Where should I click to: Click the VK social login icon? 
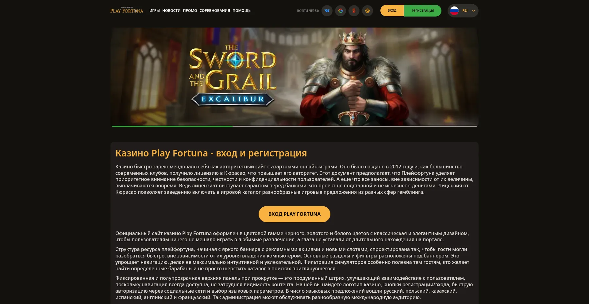coord(327,11)
